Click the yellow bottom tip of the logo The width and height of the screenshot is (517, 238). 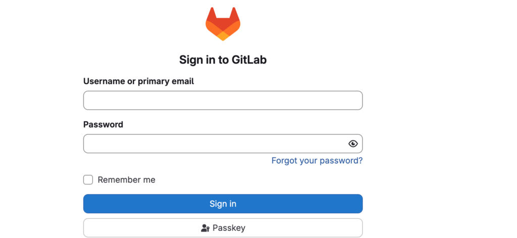click(x=223, y=36)
